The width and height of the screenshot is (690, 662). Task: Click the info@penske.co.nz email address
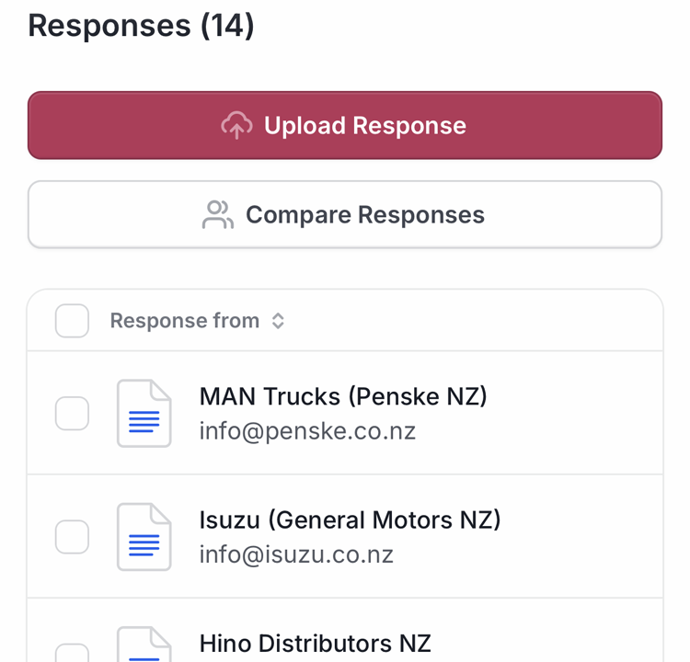pos(307,431)
